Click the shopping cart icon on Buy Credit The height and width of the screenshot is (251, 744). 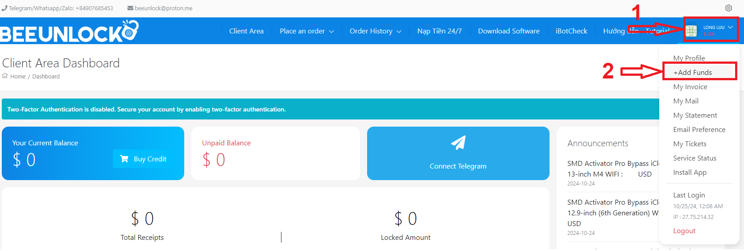pyautogui.click(x=124, y=159)
